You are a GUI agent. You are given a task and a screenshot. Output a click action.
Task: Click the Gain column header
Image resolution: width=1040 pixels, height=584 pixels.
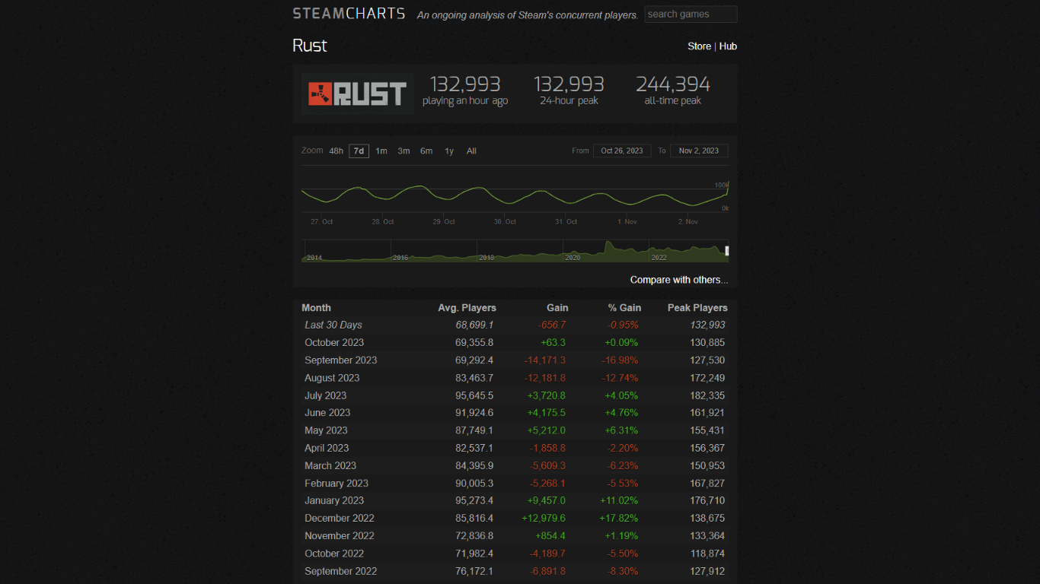[x=557, y=308]
